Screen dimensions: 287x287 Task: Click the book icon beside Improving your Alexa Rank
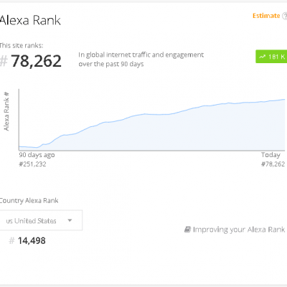click(187, 230)
